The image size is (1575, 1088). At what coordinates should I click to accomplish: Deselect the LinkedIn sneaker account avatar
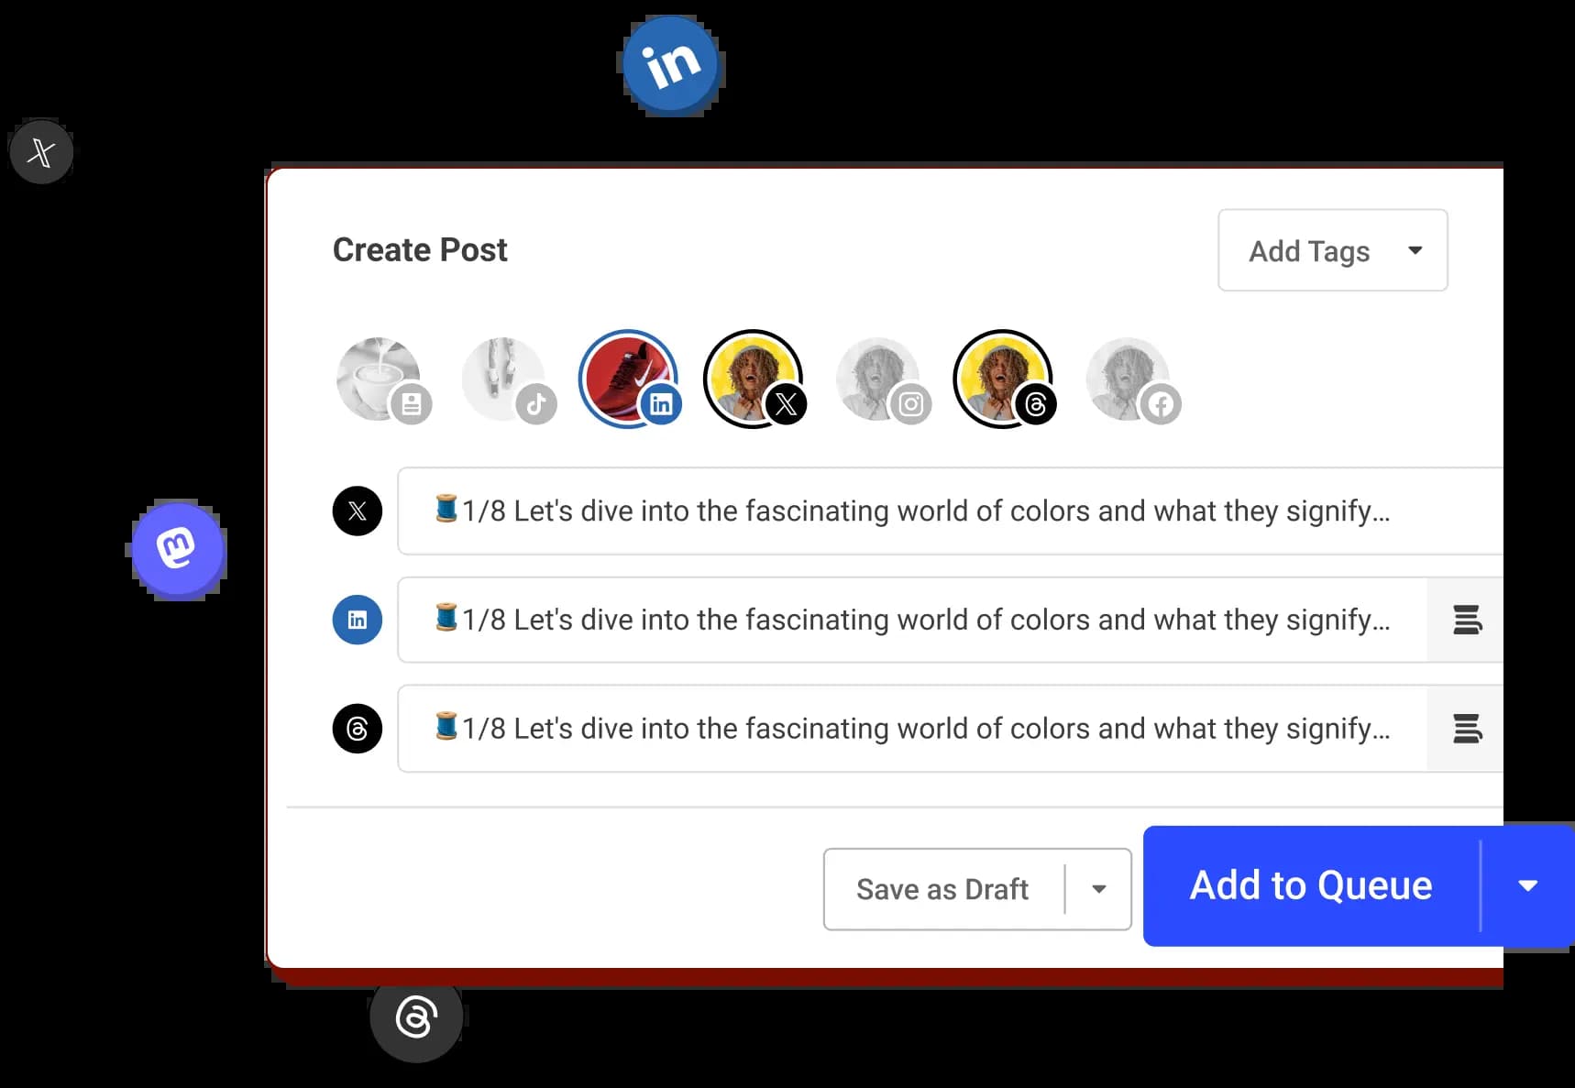631,379
